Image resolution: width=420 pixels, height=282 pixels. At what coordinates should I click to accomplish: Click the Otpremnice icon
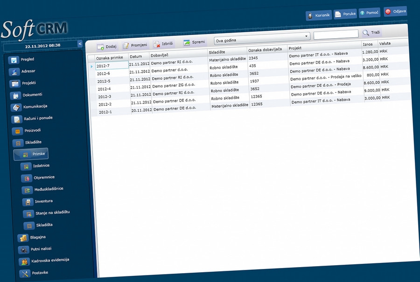(27, 179)
